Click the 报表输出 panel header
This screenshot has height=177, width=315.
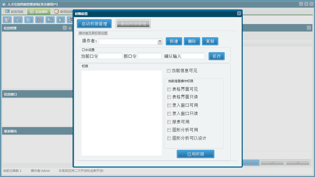coord(37,131)
